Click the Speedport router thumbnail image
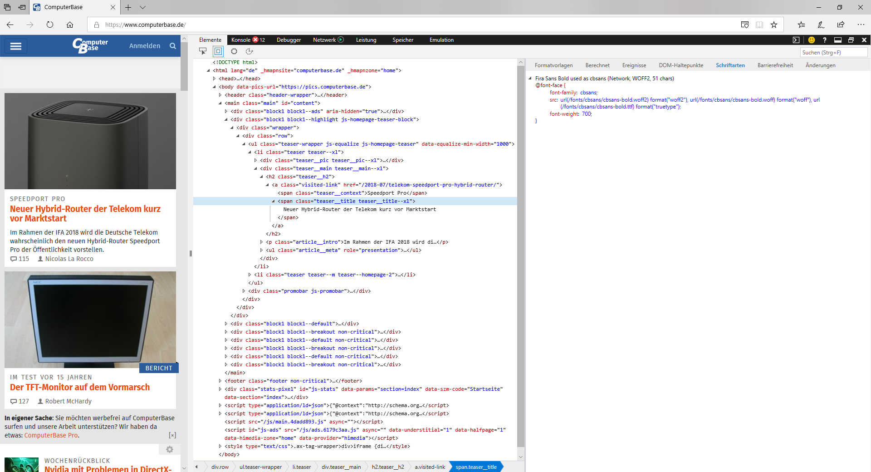The height and width of the screenshot is (472, 871). coord(90,141)
